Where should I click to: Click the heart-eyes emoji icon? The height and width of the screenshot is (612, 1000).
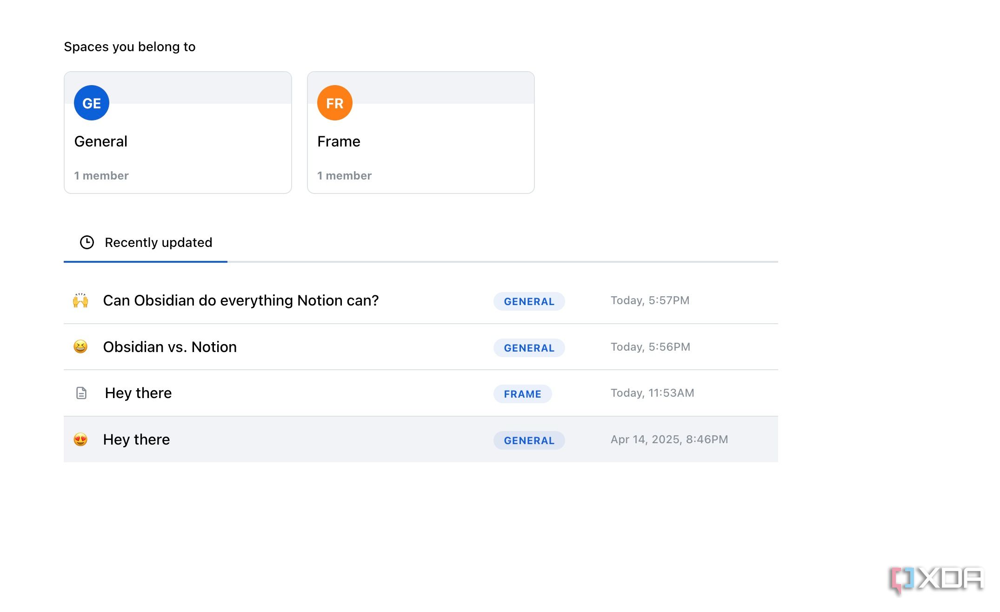(x=80, y=439)
